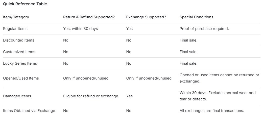Click the Items Obtained via Exchange cell
The width and height of the screenshot is (263, 116).
[x=29, y=111]
